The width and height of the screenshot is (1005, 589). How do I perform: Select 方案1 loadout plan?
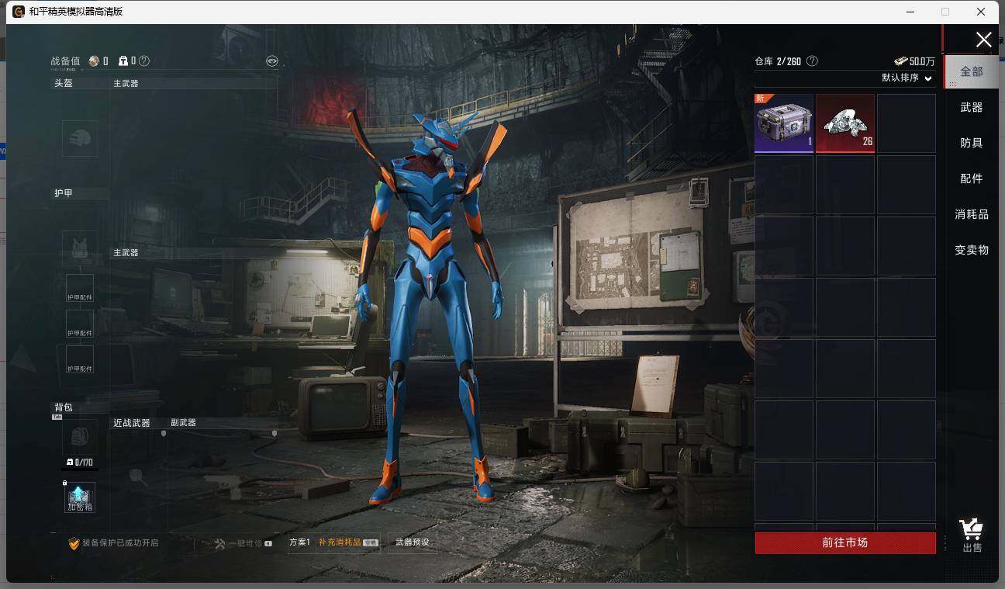point(299,542)
